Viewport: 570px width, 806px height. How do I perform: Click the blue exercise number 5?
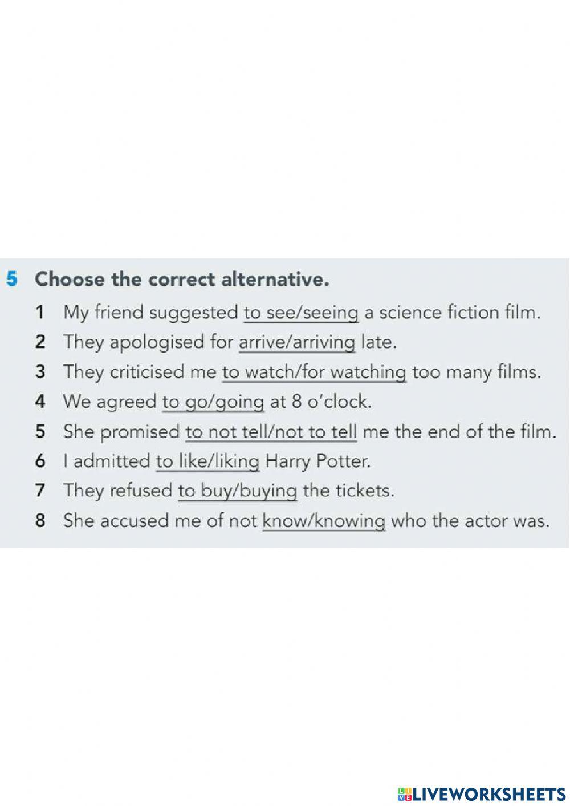click(x=13, y=280)
